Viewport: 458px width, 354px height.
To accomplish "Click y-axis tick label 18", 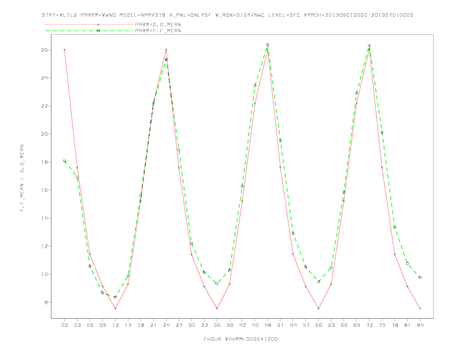I will point(45,162).
